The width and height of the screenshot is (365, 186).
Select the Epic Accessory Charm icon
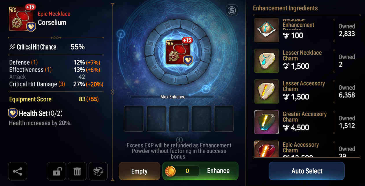click(x=267, y=149)
